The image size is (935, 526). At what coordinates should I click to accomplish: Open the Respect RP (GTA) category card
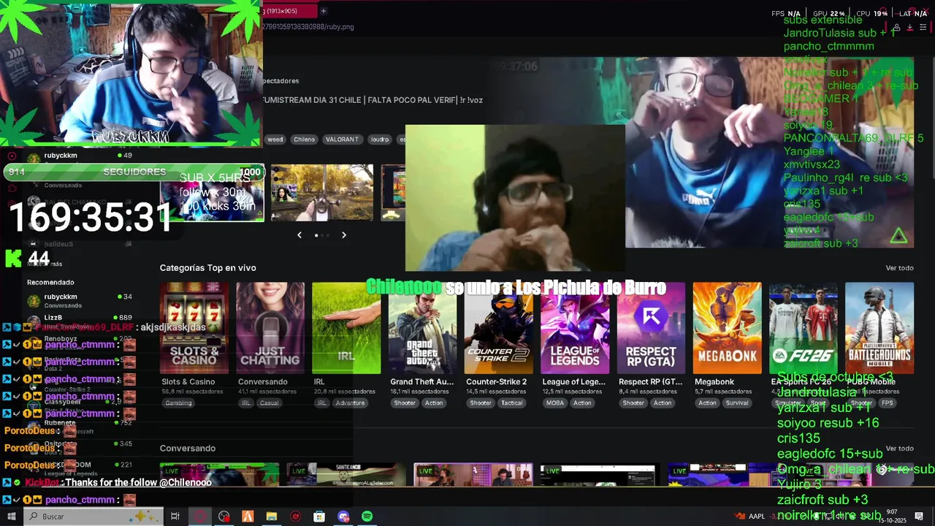(651, 328)
